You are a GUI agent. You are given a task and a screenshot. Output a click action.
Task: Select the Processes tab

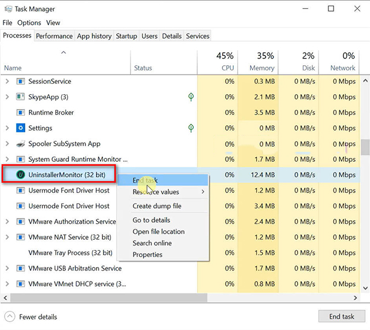(x=17, y=35)
